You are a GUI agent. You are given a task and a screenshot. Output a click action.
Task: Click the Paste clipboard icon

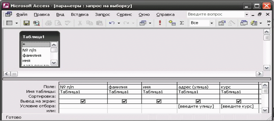click(x=100, y=23)
